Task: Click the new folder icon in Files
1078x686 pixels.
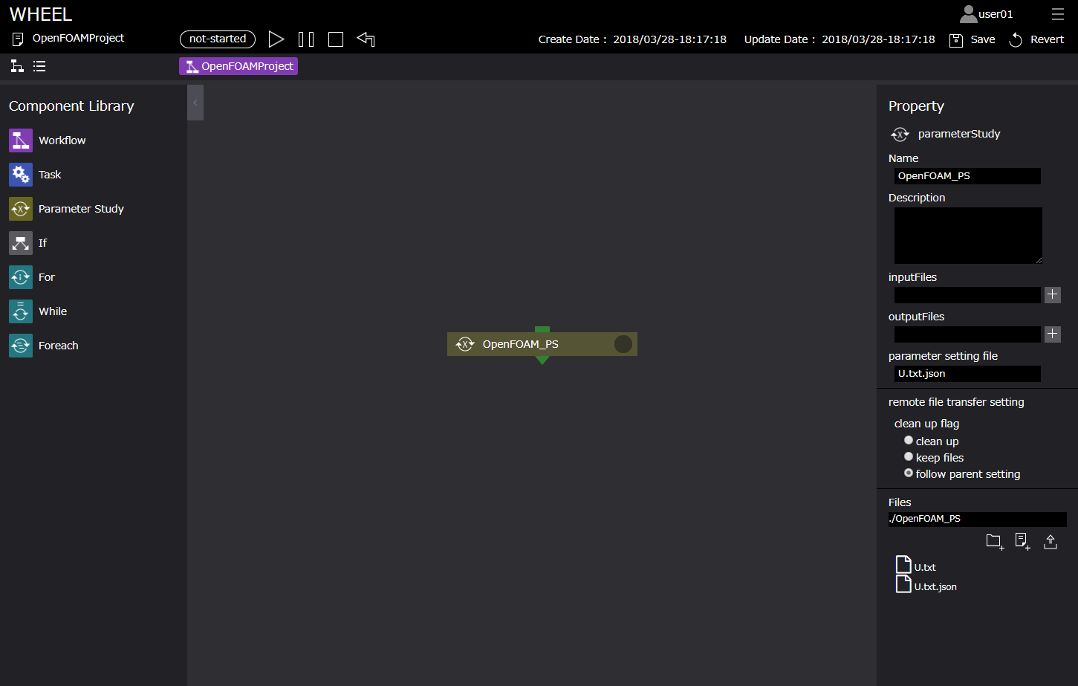Action: [x=995, y=542]
